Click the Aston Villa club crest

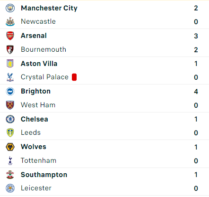click(x=10, y=64)
